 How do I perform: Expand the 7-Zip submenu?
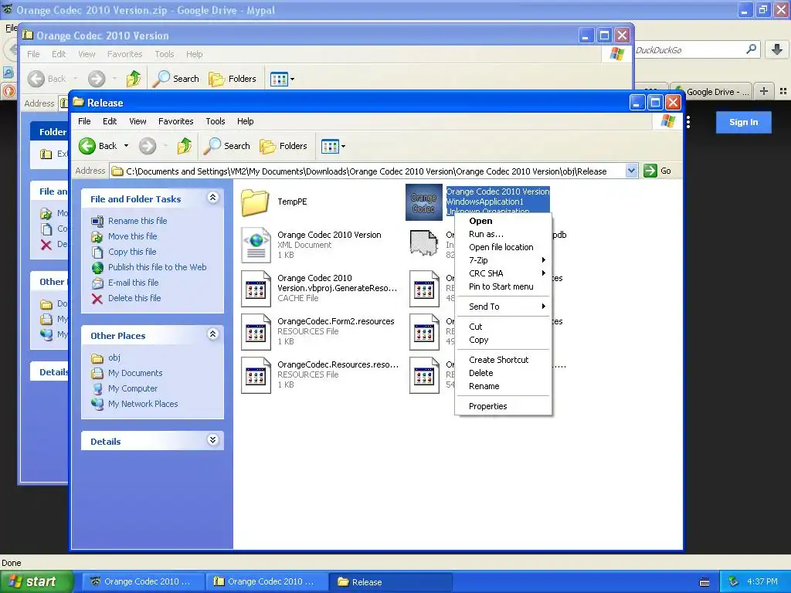pyautogui.click(x=503, y=260)
